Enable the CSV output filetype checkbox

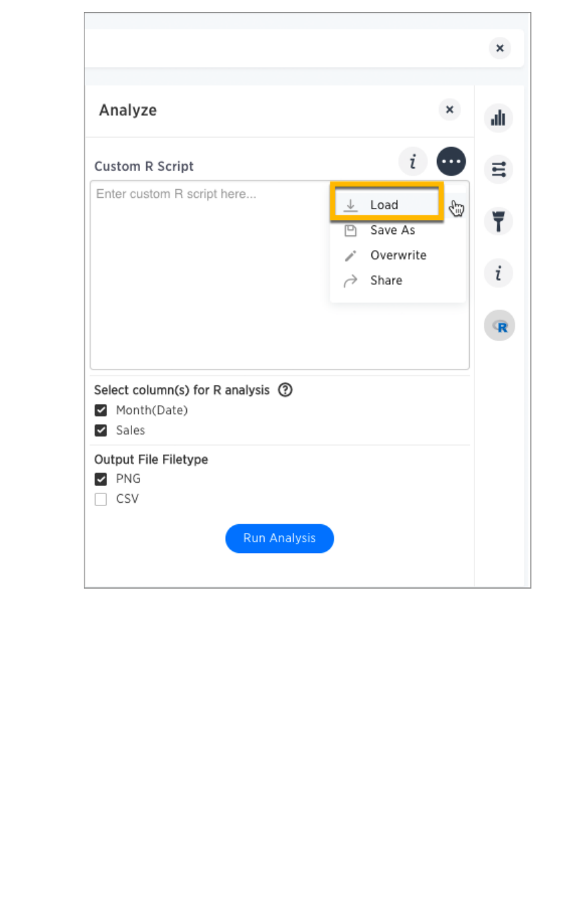101,499
